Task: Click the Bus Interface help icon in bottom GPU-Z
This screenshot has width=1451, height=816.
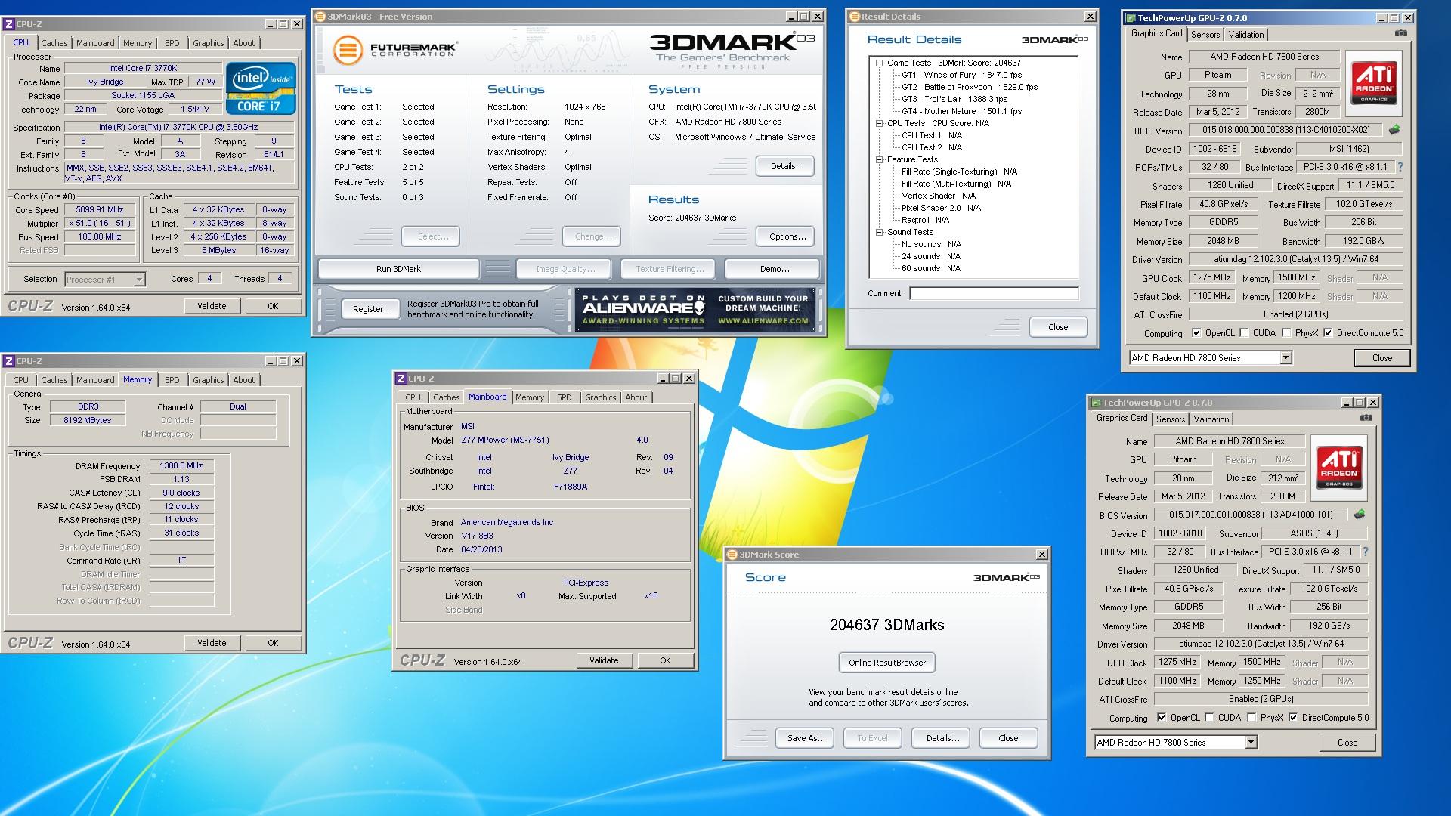Action: pyautogui.click(x=1366, y=552)
